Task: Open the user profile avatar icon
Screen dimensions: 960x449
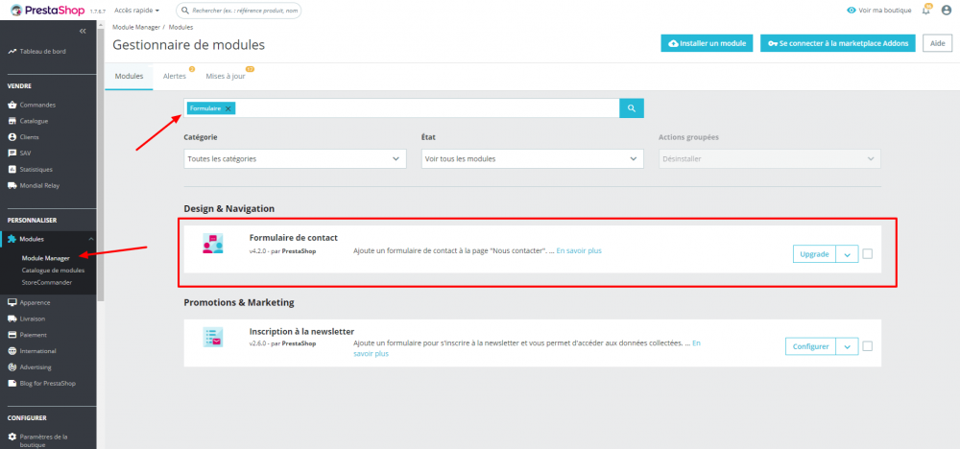Action: [x=947, y=11]
